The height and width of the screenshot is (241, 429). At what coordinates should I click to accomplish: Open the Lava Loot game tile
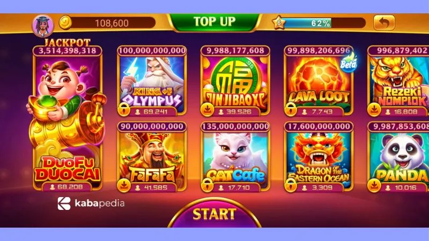[319, 81]
